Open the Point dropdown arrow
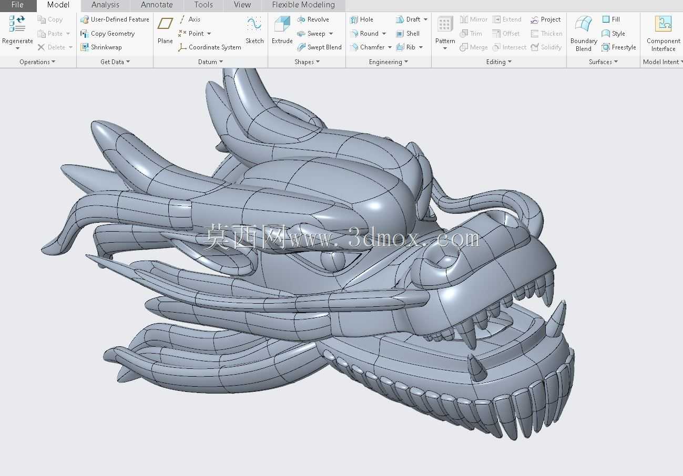 [x=209, y=34]
